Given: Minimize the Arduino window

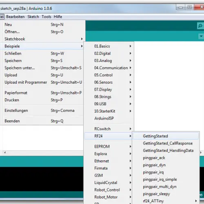Looking at the screenshot, I should click(x=181, y=7).
